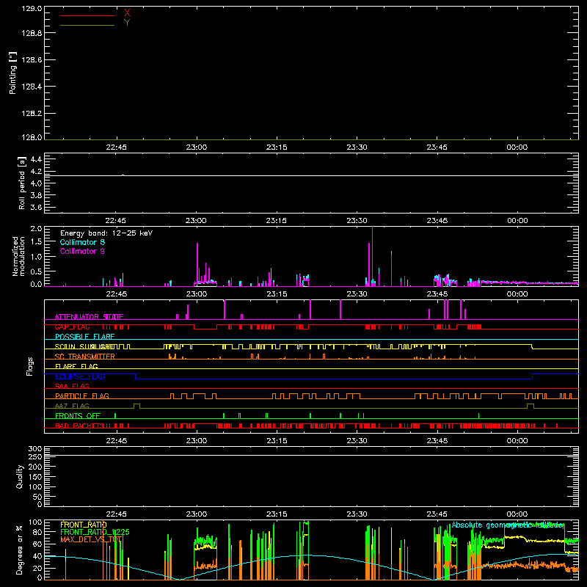Click the Quality axis title
The width and height of the screenshot is (587, 587).
point(20,476)
